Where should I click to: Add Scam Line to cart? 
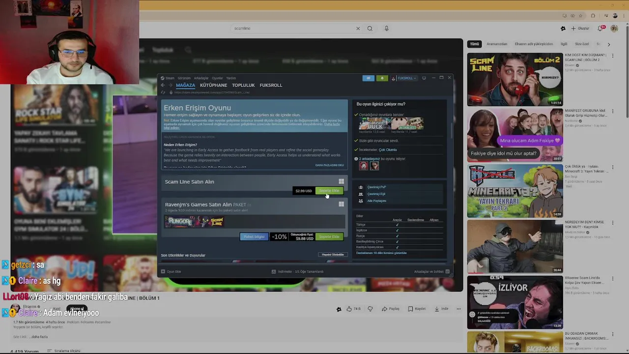pyautogui.click(x=329, y=191)
